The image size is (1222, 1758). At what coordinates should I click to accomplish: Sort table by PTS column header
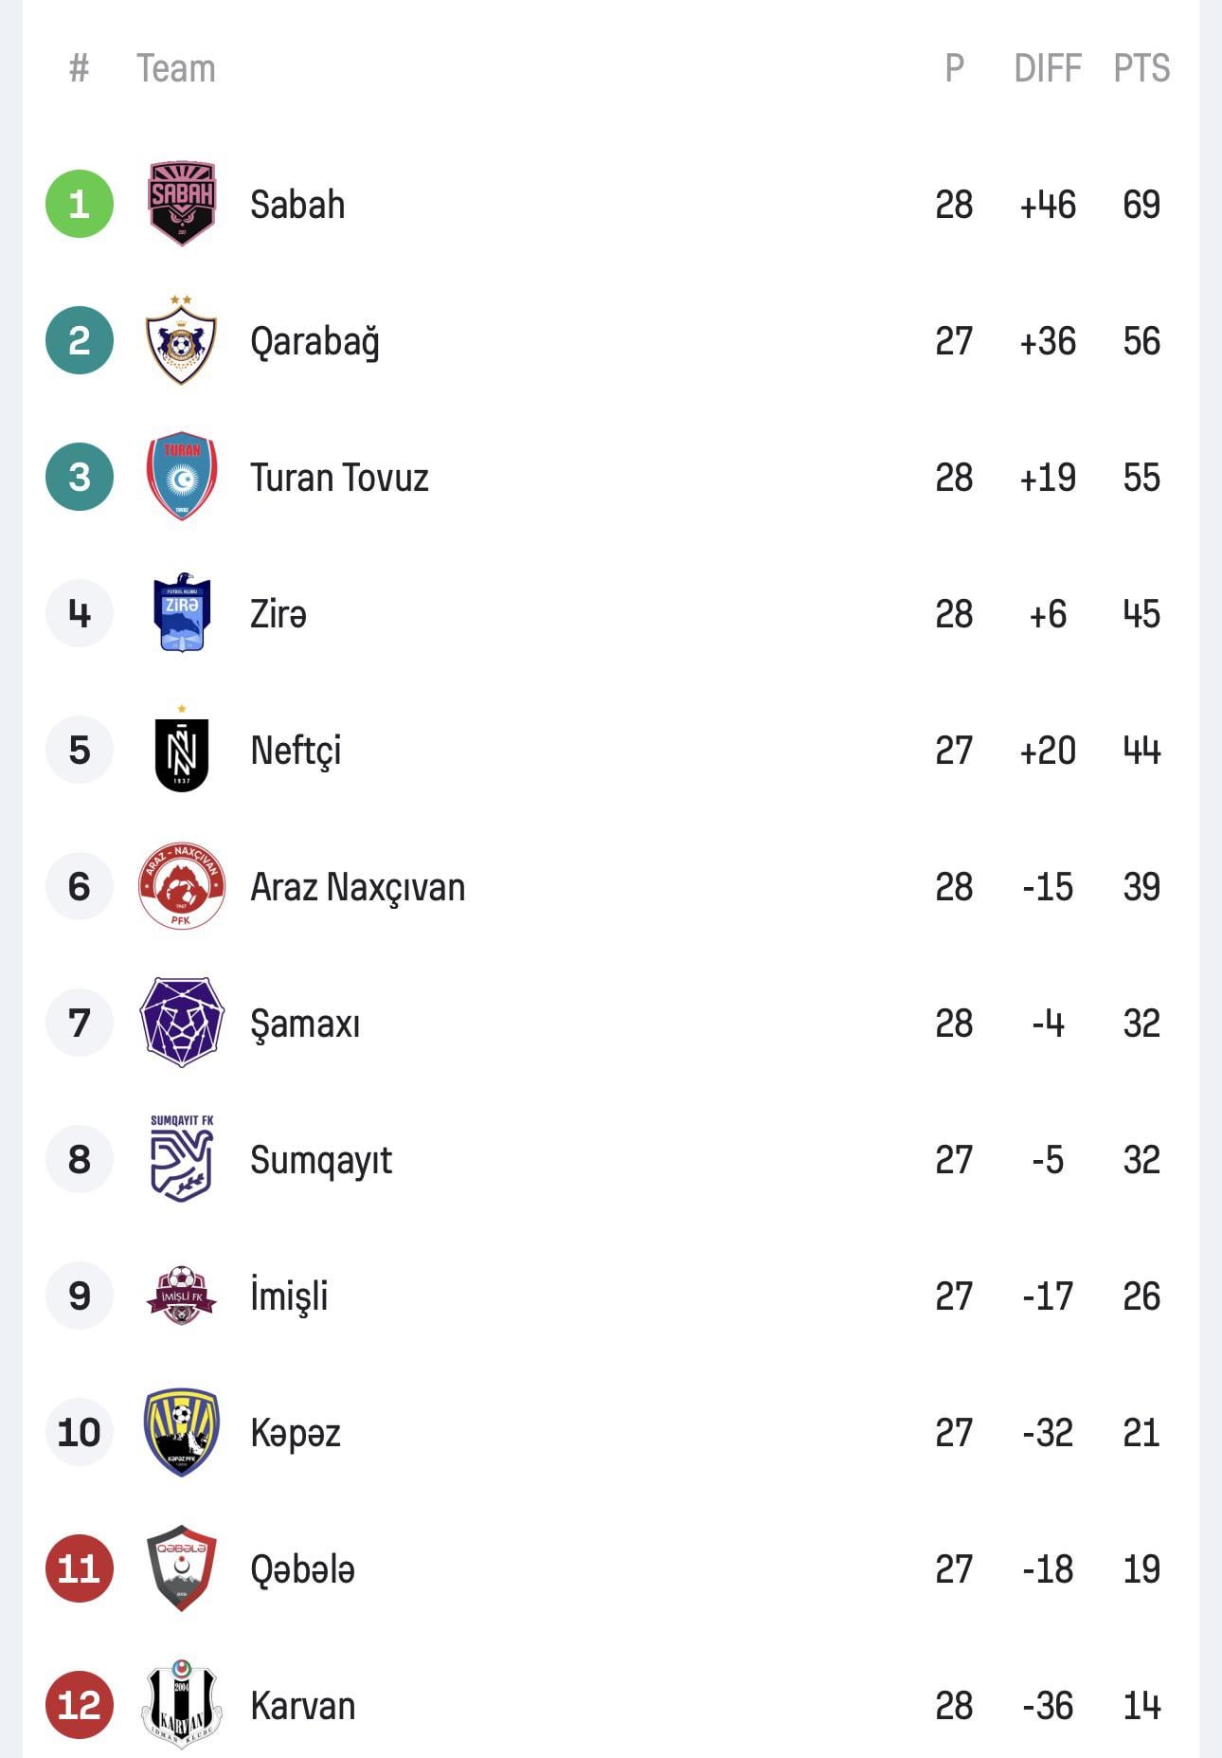pyautogui.click(x=1141, y=68)
